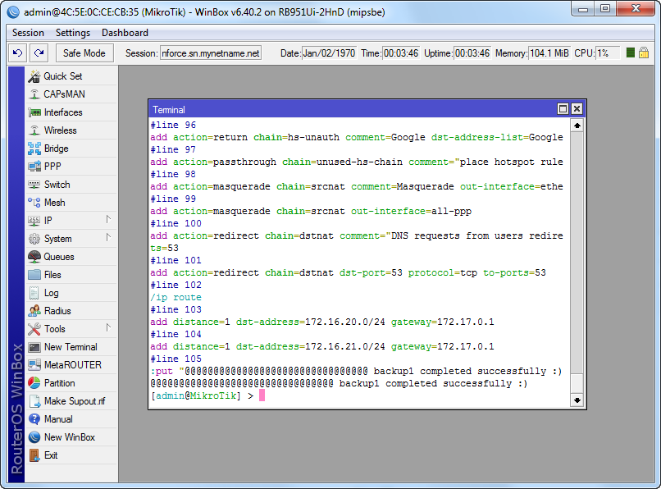Click the Undo arrow button
661x489 pixels.
click(18, 53)
